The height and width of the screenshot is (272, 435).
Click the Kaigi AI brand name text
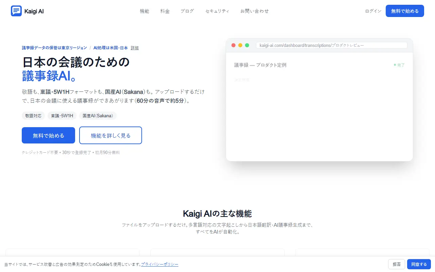pyautogui.click(x=34, y=11)
